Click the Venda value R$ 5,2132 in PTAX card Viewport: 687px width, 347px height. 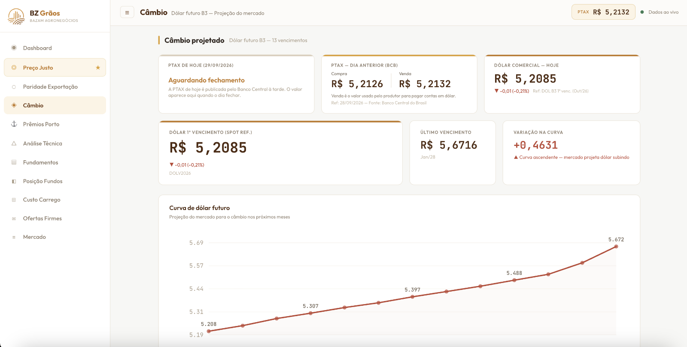click(425, 84)
